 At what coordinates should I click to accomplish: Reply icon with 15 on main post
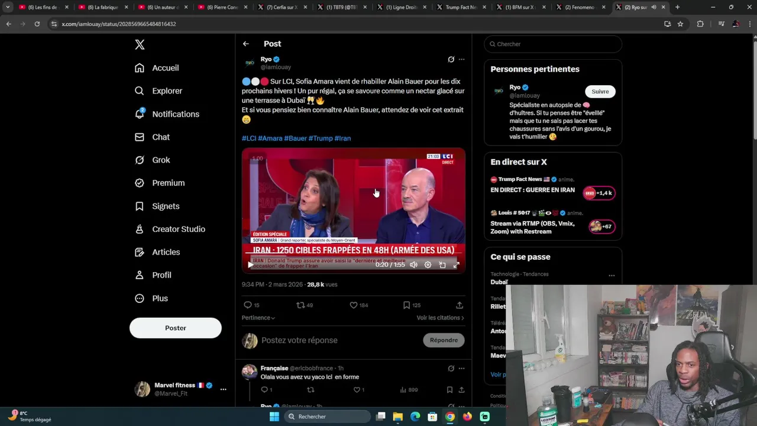coord(252,305)
